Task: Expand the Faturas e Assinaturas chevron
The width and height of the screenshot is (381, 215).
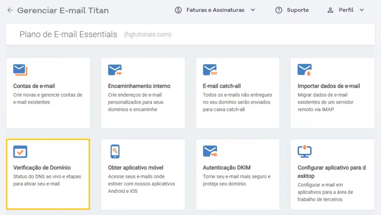Action: [253, 10]
